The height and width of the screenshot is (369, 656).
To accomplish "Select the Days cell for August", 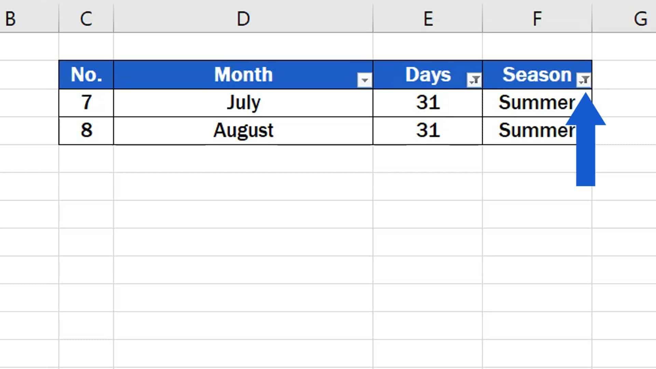I will [x=428, y=131].
